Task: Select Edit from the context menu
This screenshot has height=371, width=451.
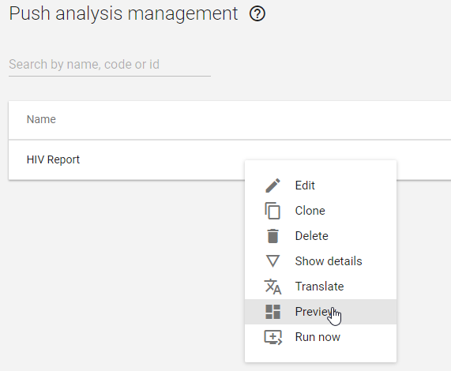Action: coord(321,185)
